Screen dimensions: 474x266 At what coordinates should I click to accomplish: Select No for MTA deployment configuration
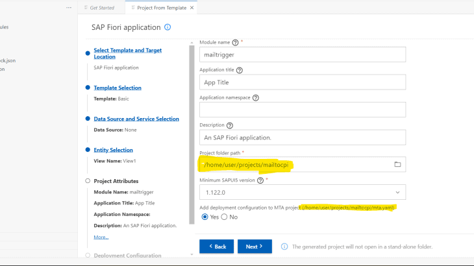(x=225, y=217)
